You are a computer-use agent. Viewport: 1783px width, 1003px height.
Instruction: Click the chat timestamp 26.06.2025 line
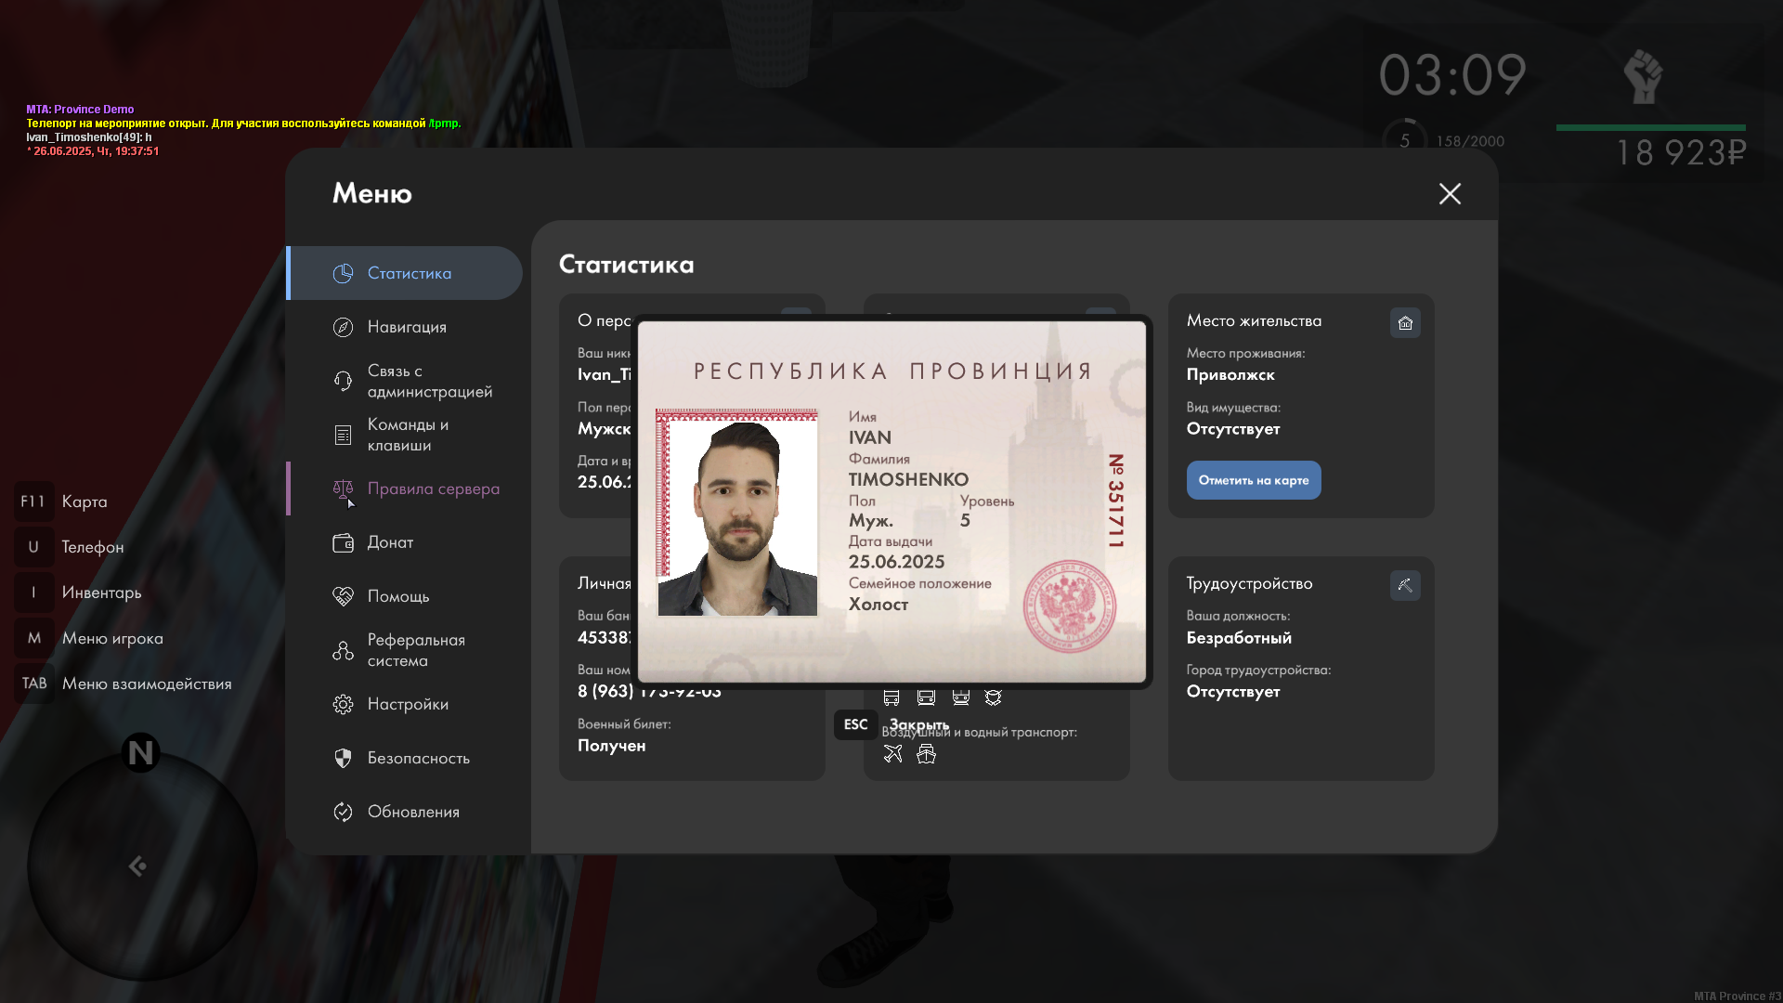tap(93, 151)
